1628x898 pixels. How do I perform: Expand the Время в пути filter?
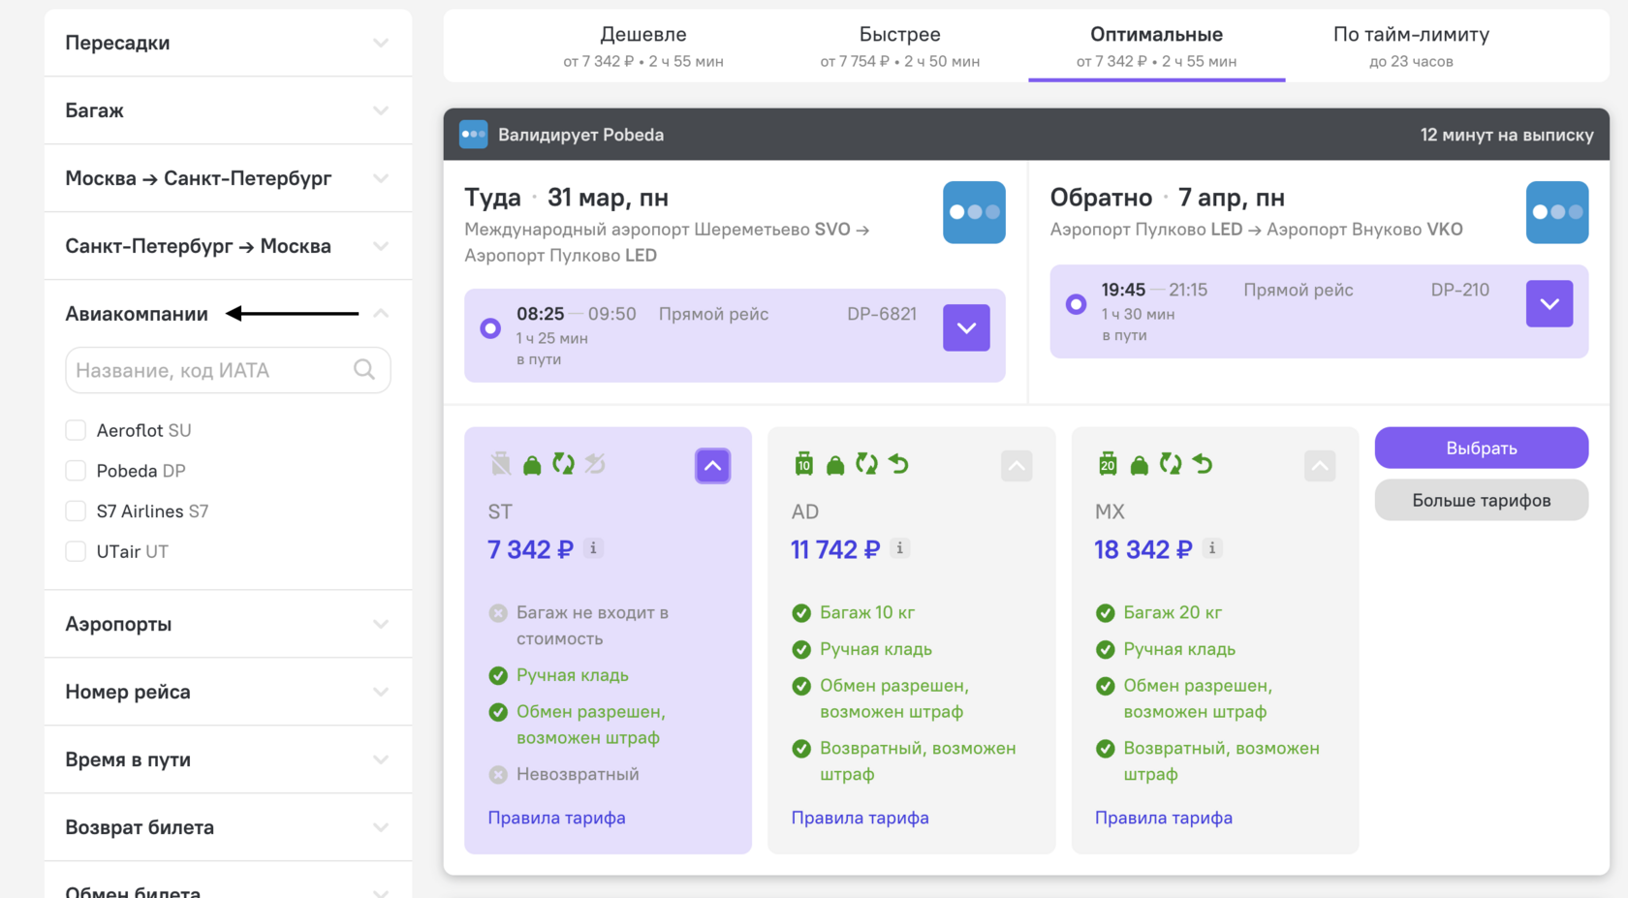[x=228, y=759]
